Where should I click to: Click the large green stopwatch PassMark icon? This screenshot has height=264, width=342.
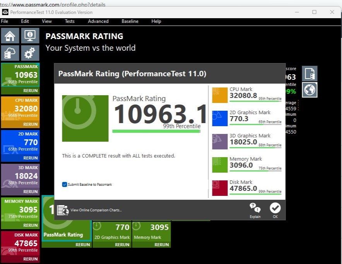pos(85,118)
